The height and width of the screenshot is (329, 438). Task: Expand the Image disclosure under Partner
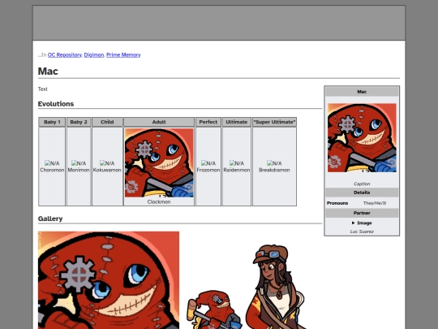pos(362,223)
